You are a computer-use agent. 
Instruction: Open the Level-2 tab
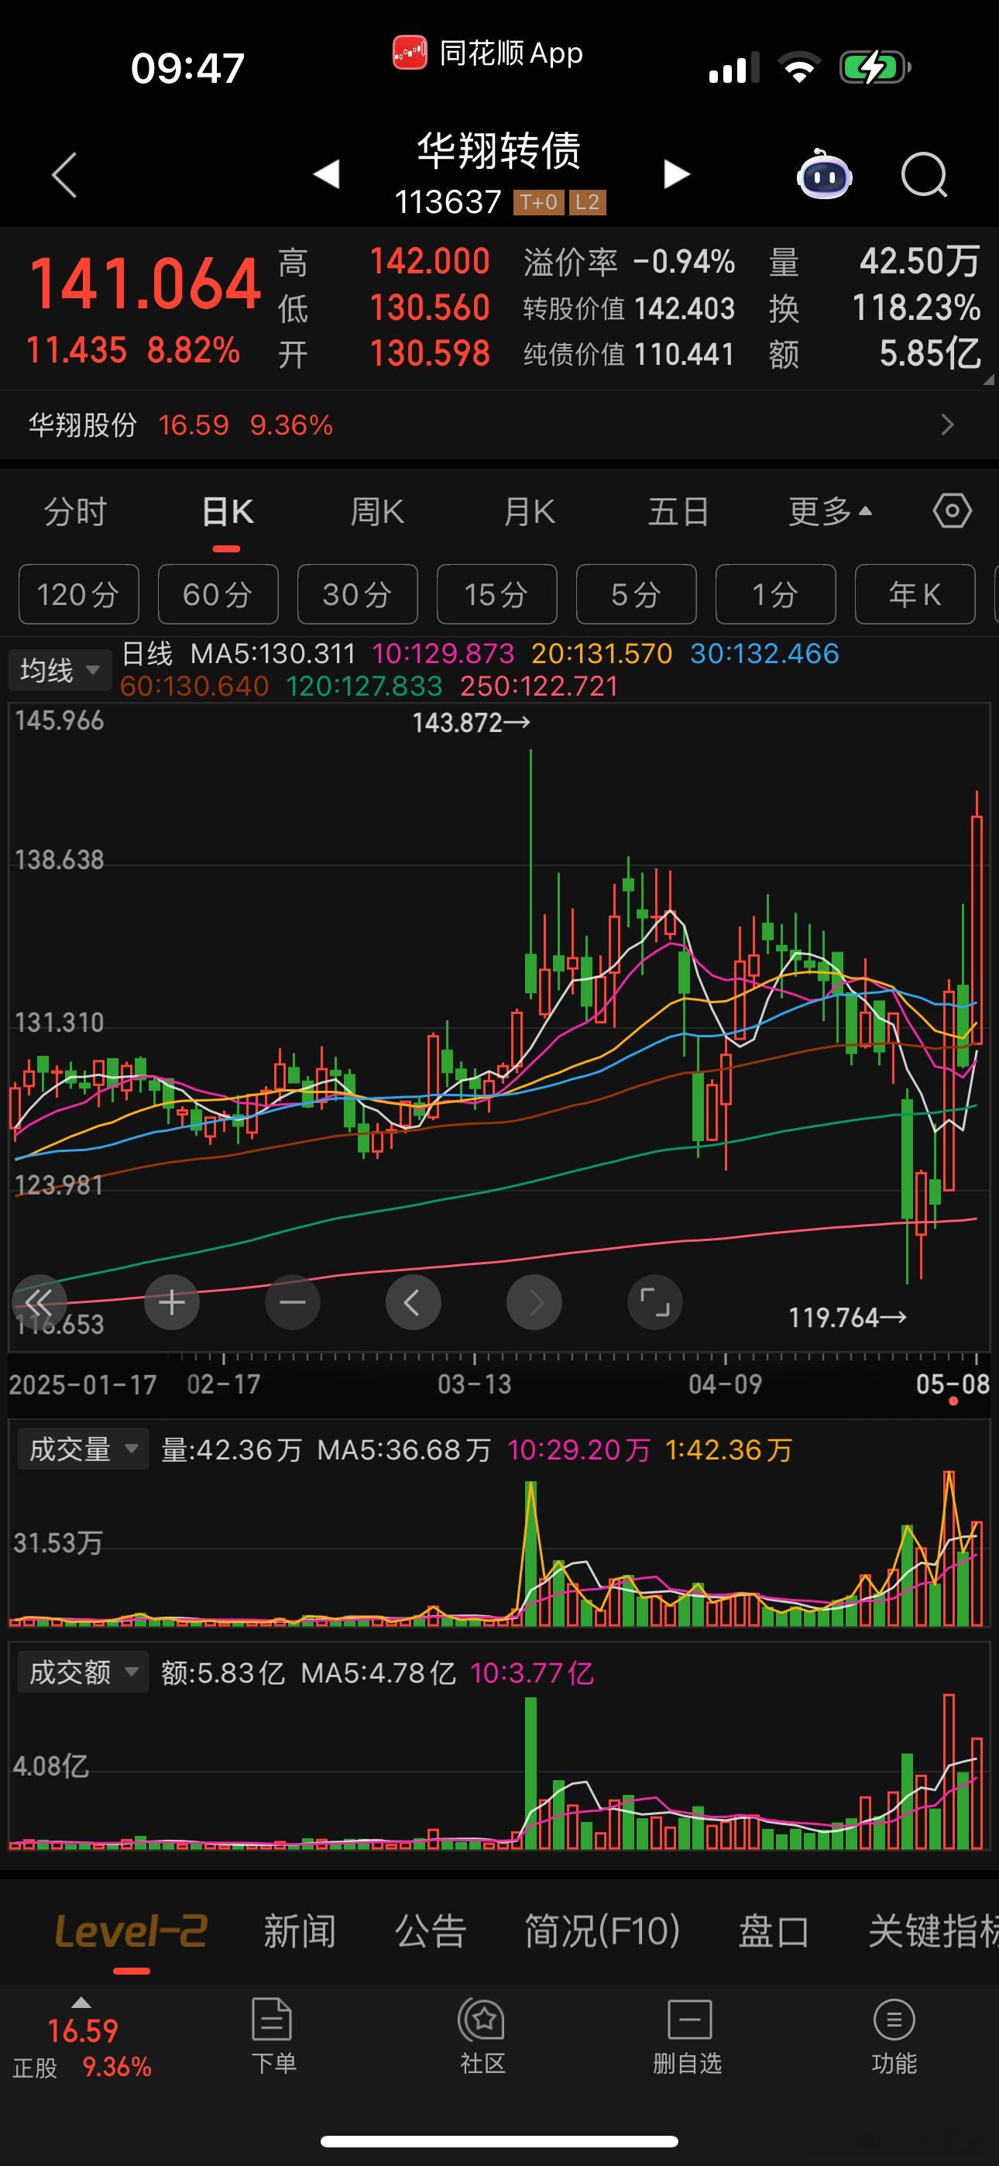pyautogui.click(x=131, y=1930)
